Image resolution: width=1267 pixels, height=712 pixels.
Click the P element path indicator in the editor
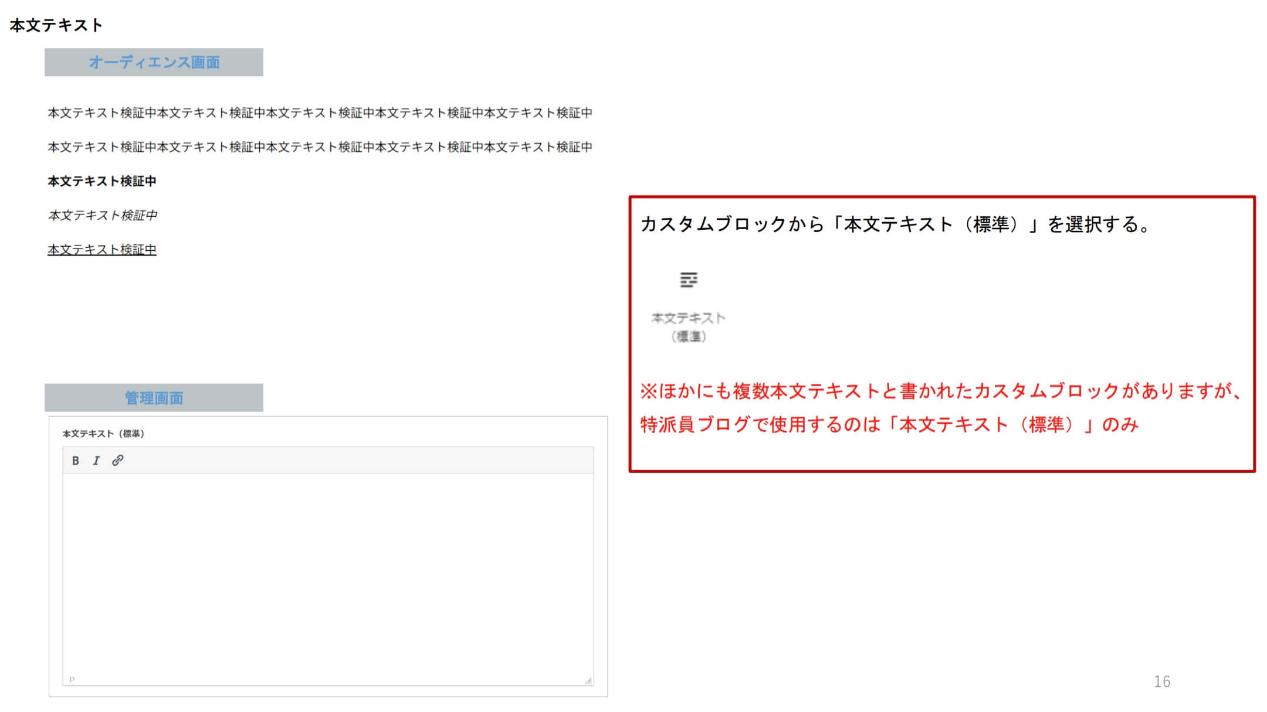click(72, 680)
